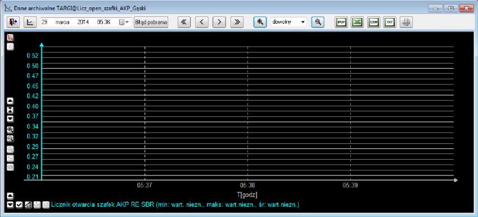Click the 0.52 Y axis value
The image size is (478, 217).
[x=33, y=56]
